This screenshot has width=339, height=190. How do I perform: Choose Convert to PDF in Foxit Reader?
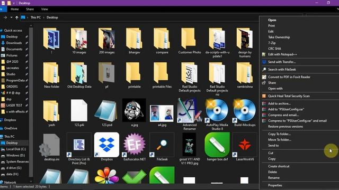[289, 77]
